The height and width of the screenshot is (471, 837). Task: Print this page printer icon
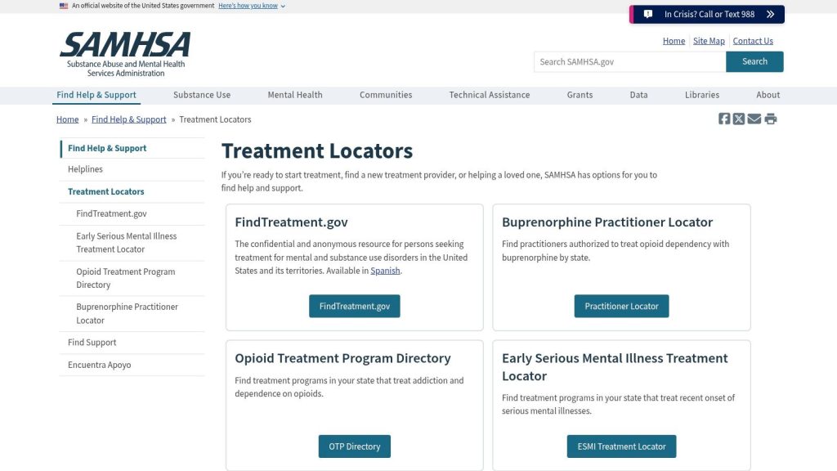tap(770, 119)
